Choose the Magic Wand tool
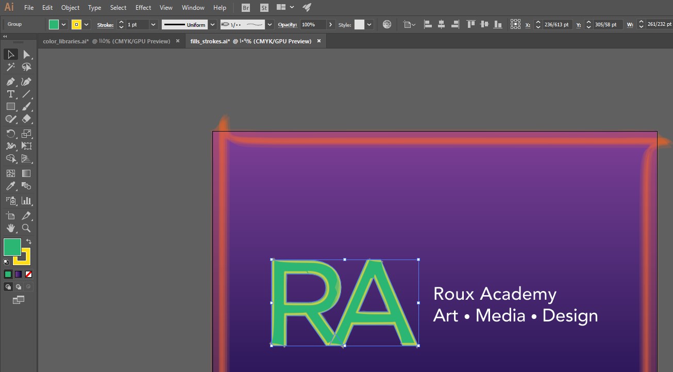 click(10, 67)
